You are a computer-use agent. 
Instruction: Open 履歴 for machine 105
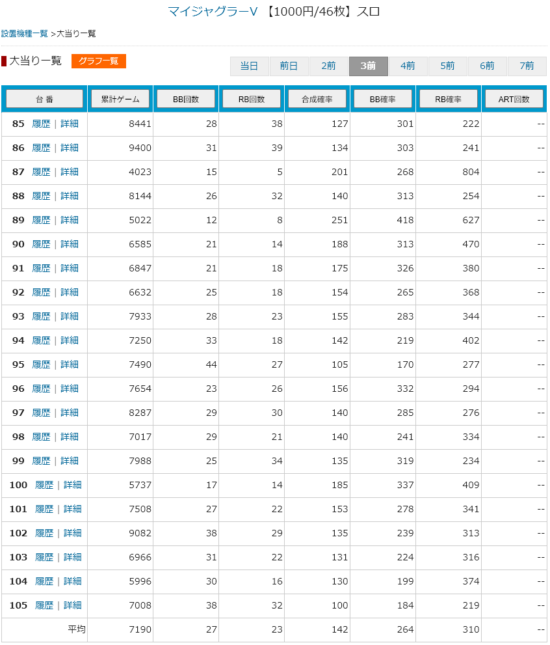44,605
